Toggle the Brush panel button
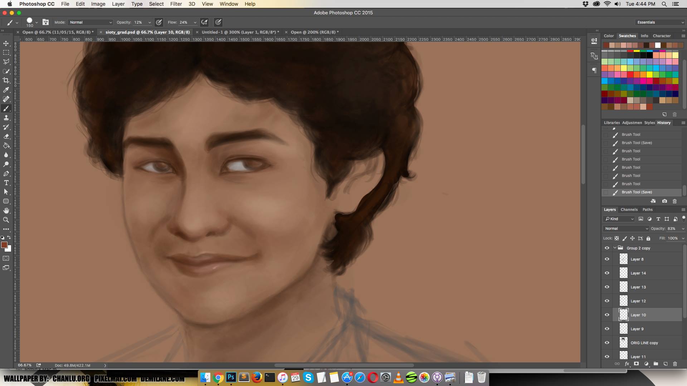 45,22
